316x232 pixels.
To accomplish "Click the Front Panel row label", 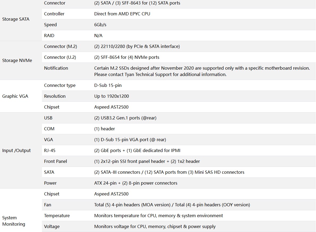I will tap(55, 161).
